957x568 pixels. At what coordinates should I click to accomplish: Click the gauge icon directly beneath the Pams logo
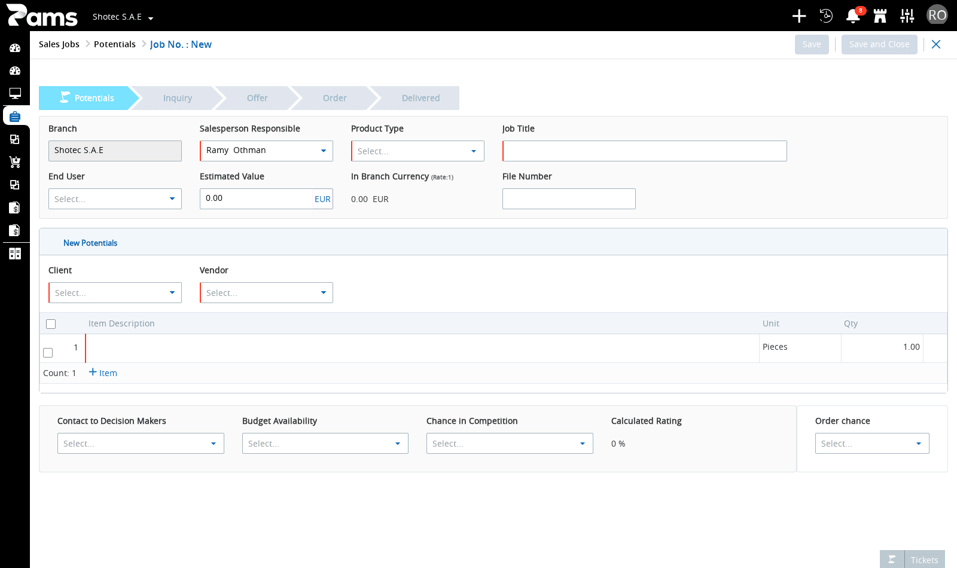(15, 48)
